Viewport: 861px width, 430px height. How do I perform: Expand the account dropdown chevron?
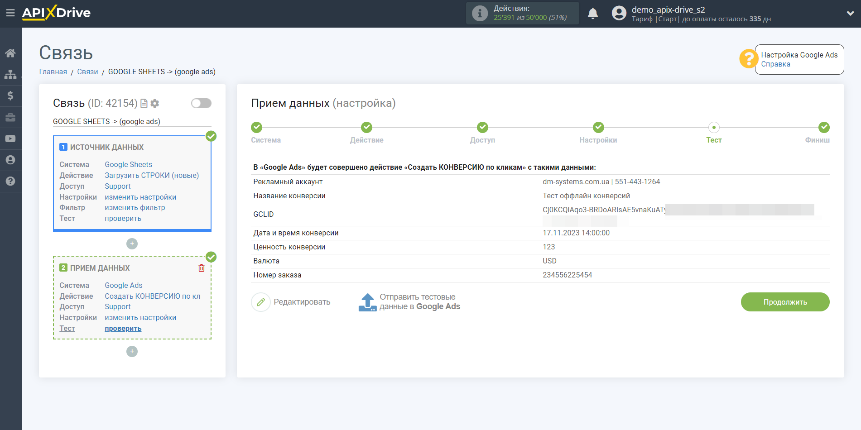point(850,14)
